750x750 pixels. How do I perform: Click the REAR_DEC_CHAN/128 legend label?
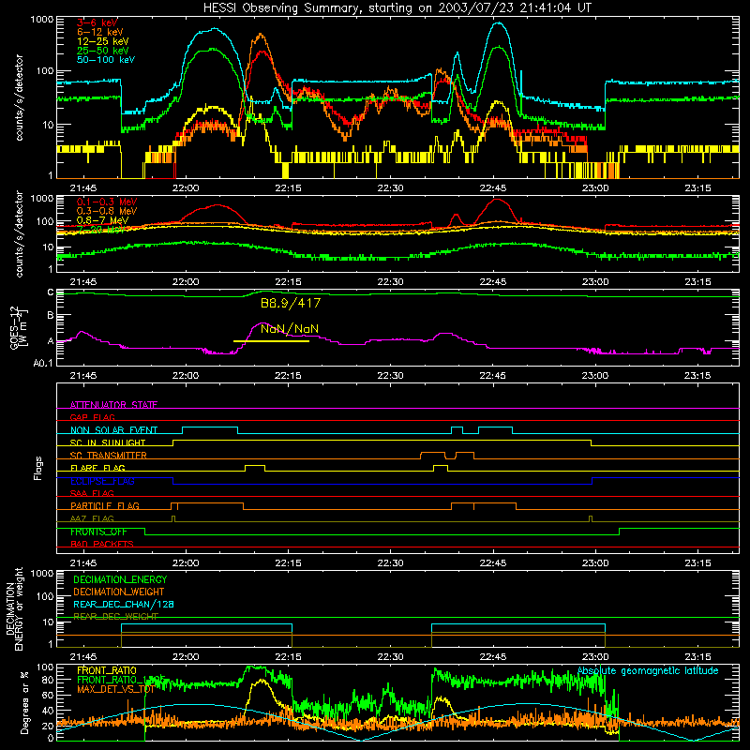pyautogui.click(x=124, y=604)
